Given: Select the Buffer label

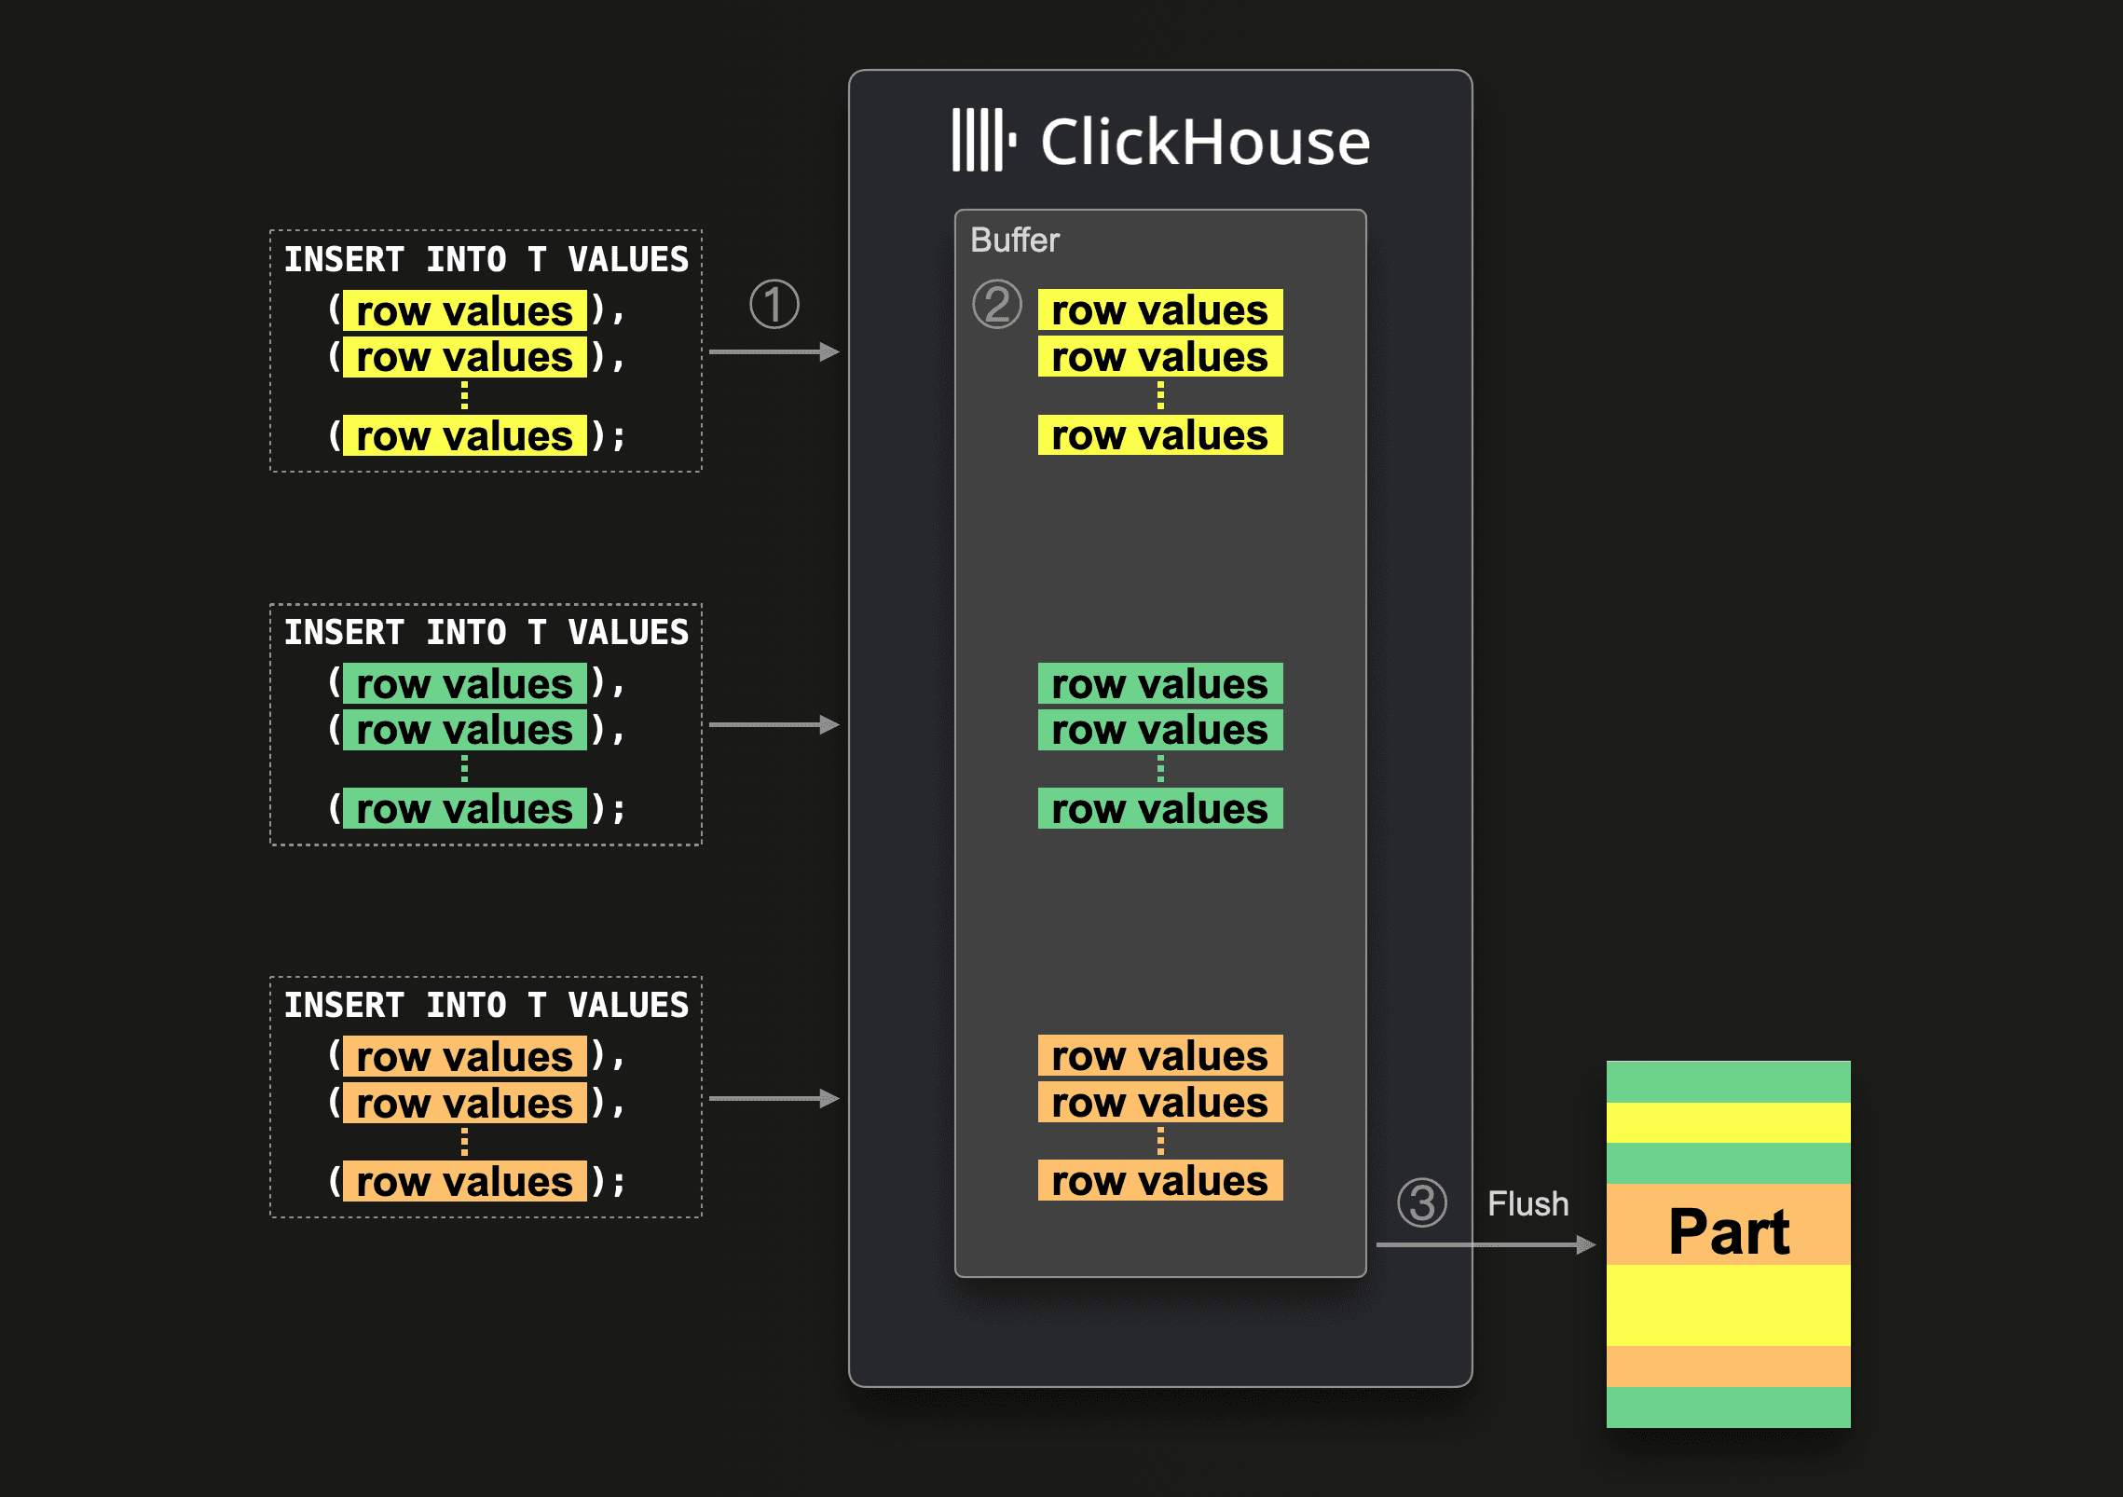Looking at the screenshot, I should 1015,240.
